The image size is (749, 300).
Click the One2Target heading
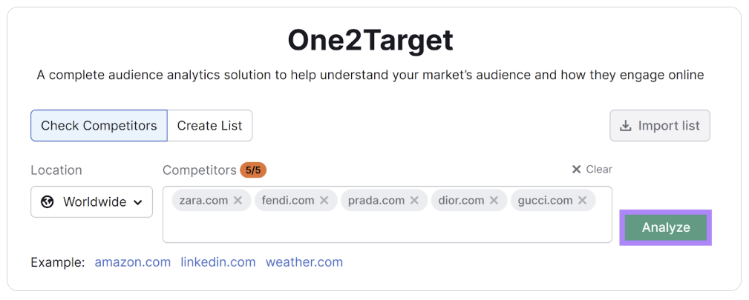pos(370,41)
